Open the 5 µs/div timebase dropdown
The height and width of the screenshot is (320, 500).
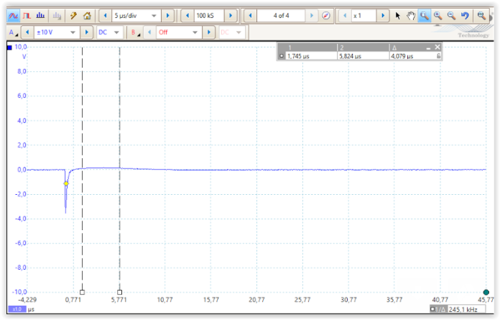(x=154, y=15)
